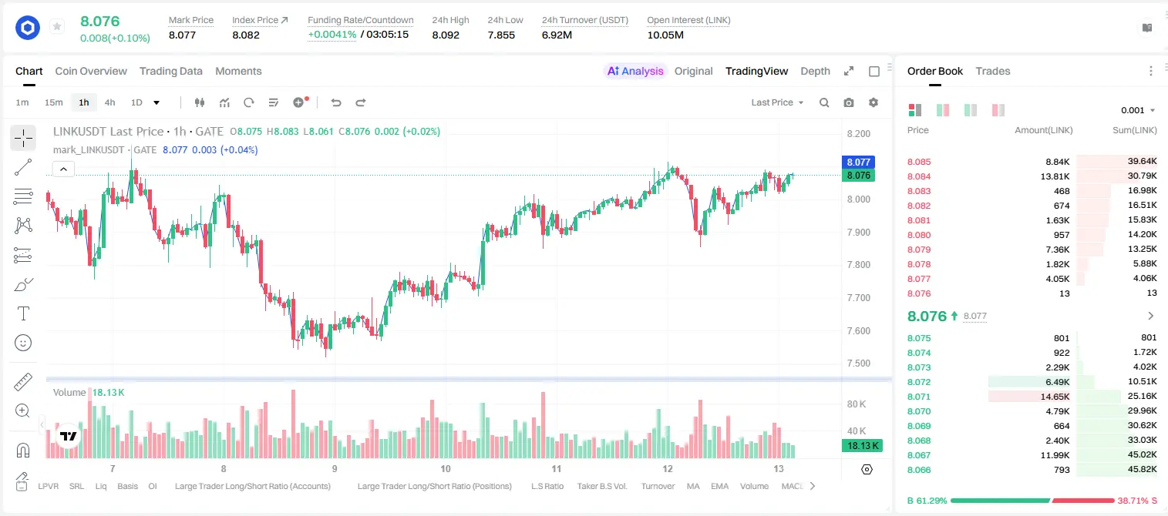The height and width of the screenshot is (516, 1168).
Task: Undo the last chart action
Action: coord(336,102)
